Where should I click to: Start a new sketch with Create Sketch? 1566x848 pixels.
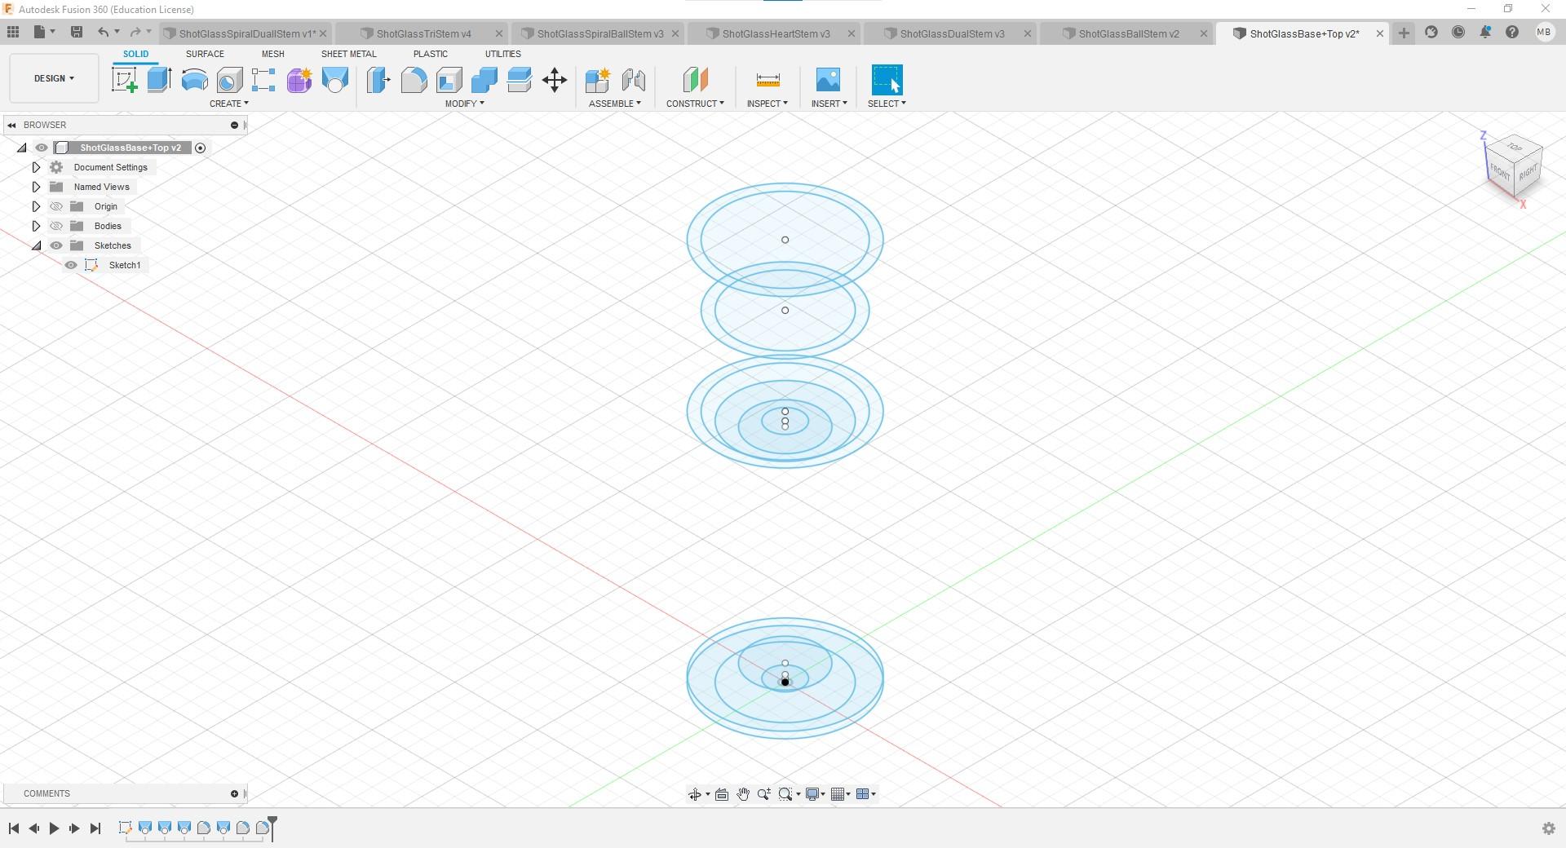(124, 80)
